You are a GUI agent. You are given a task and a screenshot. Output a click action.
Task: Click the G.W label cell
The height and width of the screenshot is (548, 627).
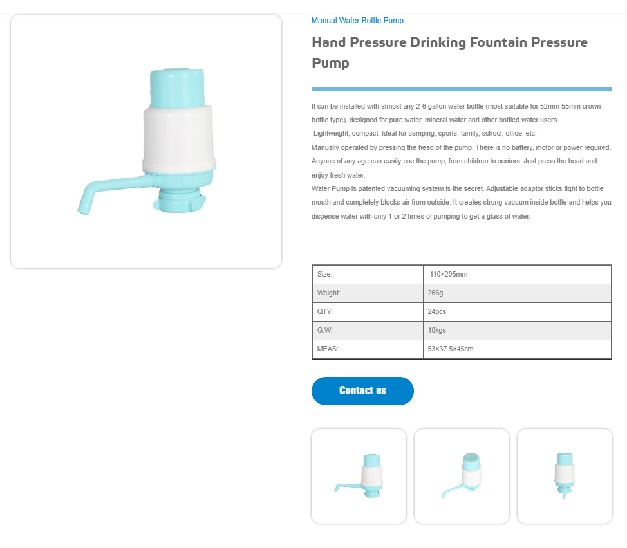tap(325, 331)
